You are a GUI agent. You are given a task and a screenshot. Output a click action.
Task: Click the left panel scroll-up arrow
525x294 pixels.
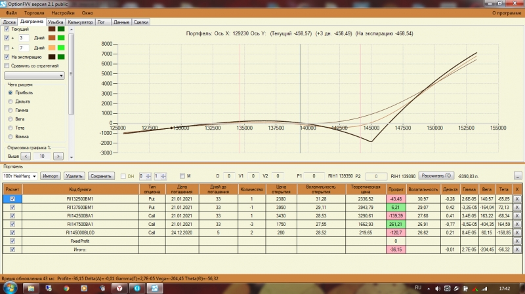(71, 29)
